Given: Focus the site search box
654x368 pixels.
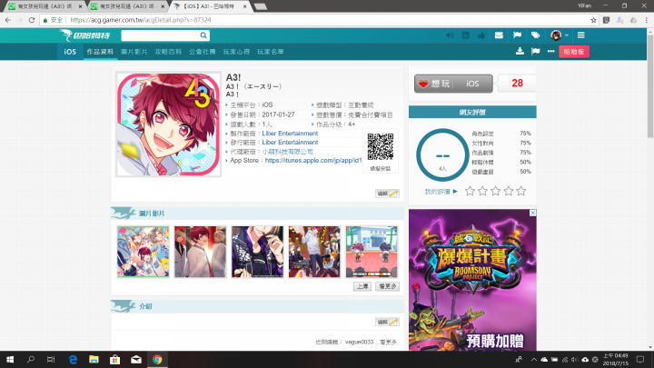Looking at the screenshot, I should (161, 35).
